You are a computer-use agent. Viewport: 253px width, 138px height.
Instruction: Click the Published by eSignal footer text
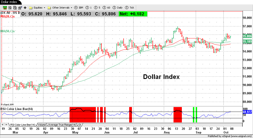230,136
